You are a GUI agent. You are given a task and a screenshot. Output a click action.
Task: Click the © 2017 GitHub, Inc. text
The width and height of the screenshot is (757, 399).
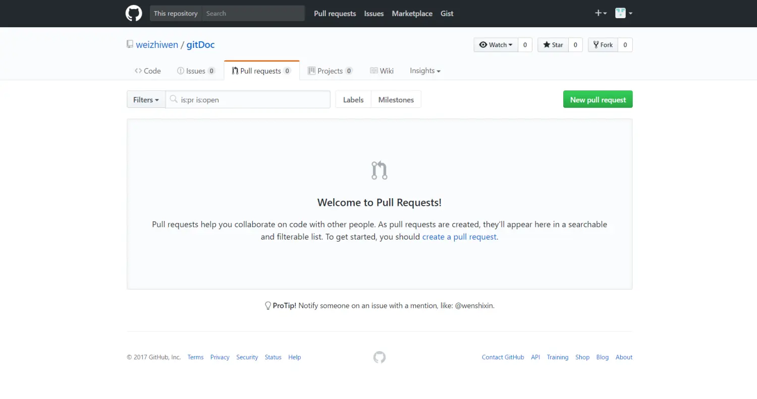(154, 357)
